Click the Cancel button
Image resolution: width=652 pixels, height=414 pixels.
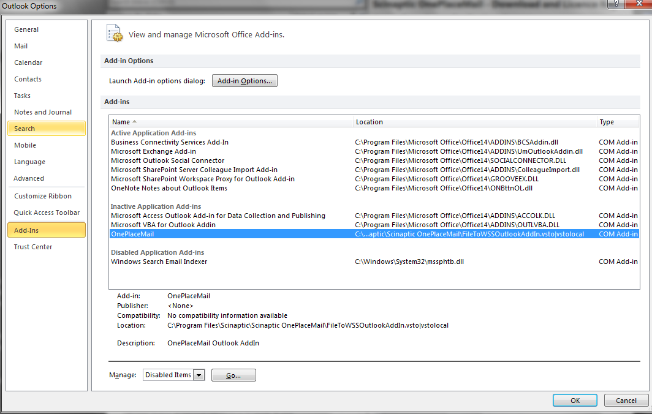(626, 401)
